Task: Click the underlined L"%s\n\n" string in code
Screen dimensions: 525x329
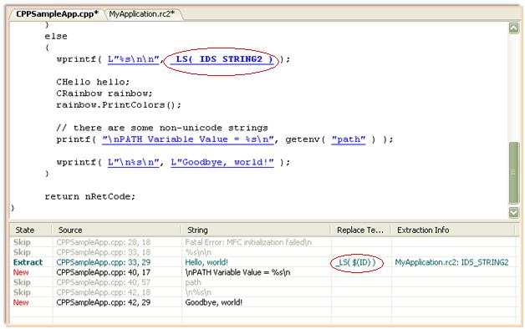Action: (x=133, y=59)
